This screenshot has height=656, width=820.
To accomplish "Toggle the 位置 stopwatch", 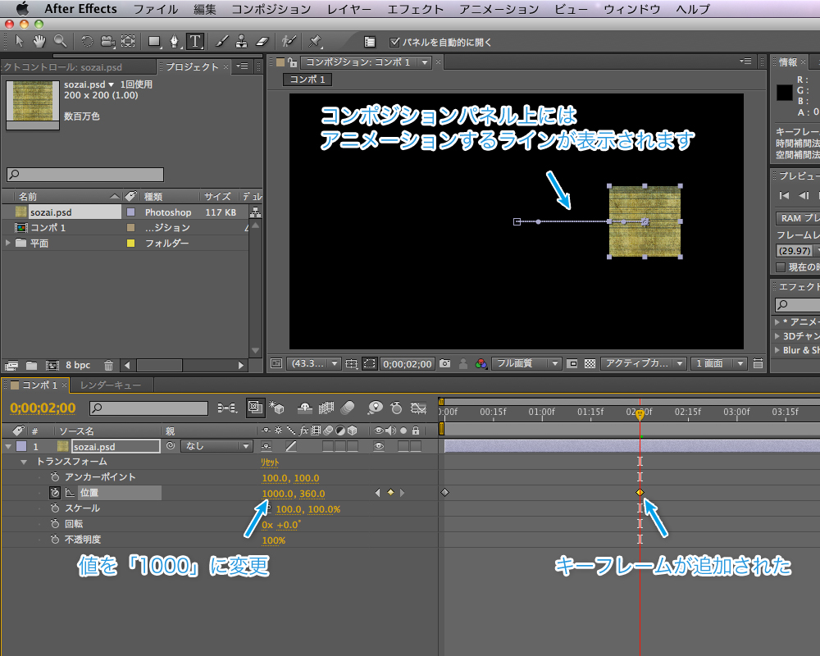I will 54,493.
